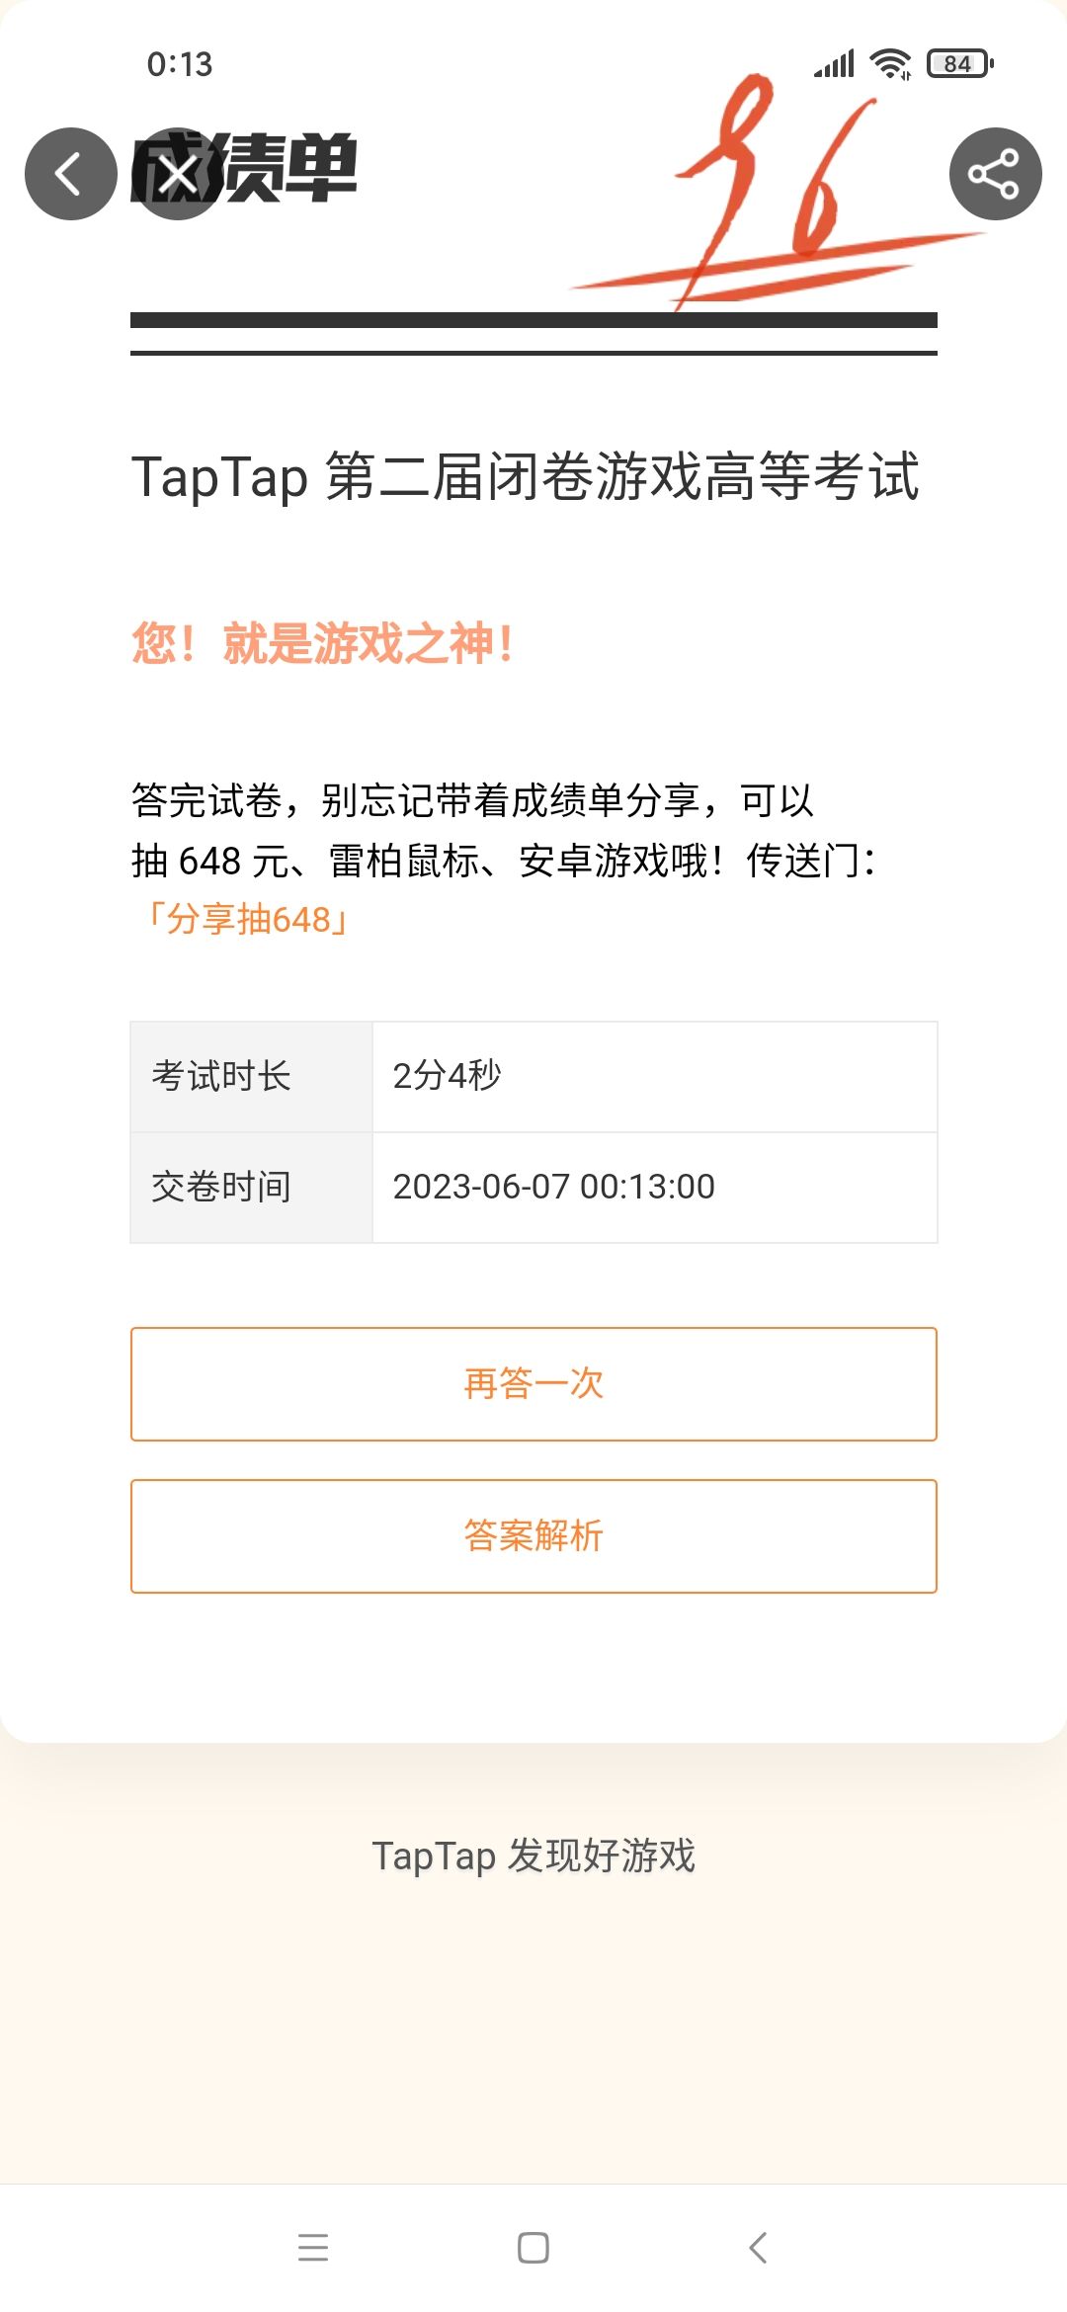Tap the battery indicator showing 84
1067x2312 pixels.
[x=959, y=64]
